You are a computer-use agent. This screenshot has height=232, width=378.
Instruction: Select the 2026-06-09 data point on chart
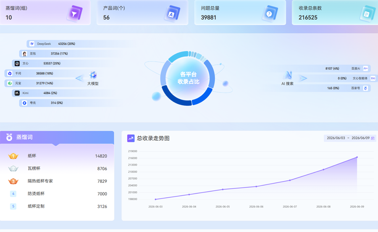coord(357,157)
